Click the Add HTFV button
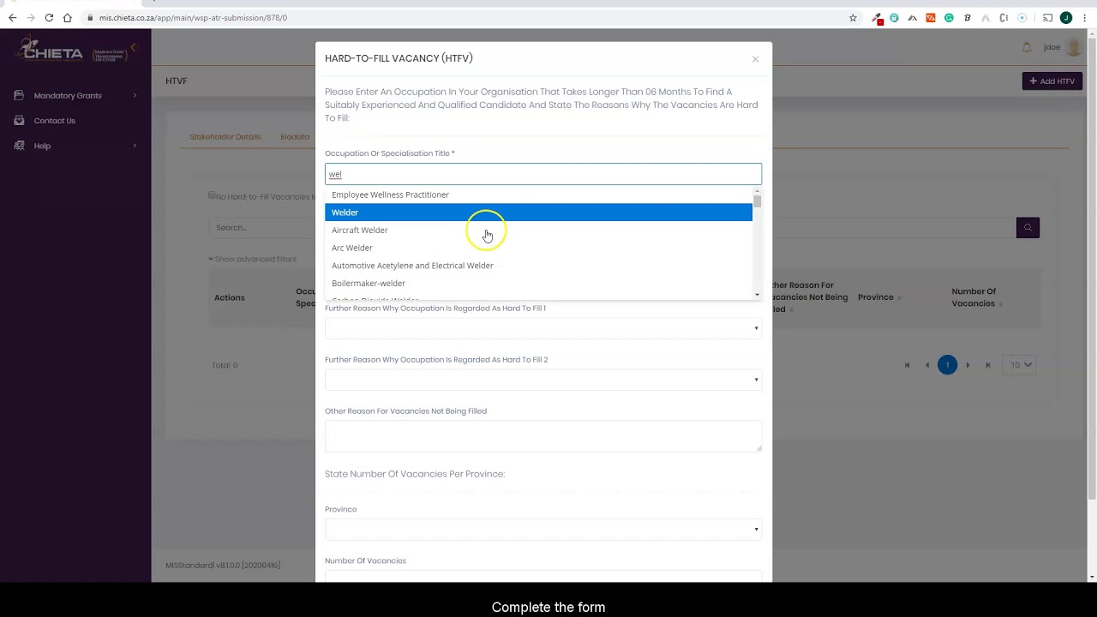This screenshot has width=1097, height=617. click(1052, 81)
